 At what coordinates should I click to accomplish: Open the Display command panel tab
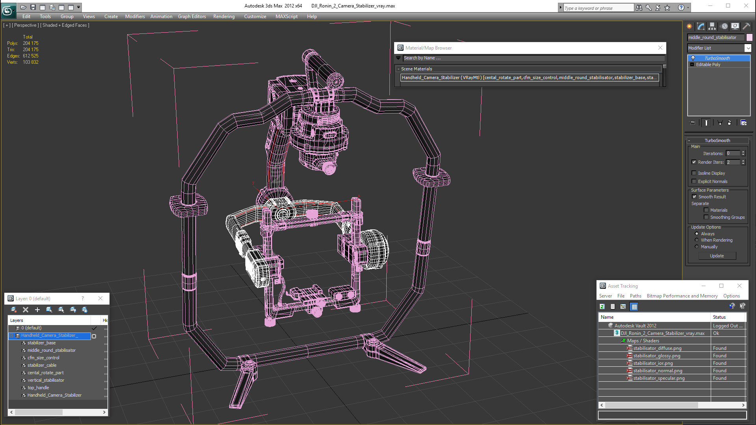735,26
